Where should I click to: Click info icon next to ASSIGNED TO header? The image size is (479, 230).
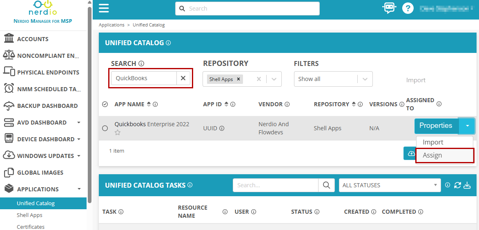click(x=439, y=104)
